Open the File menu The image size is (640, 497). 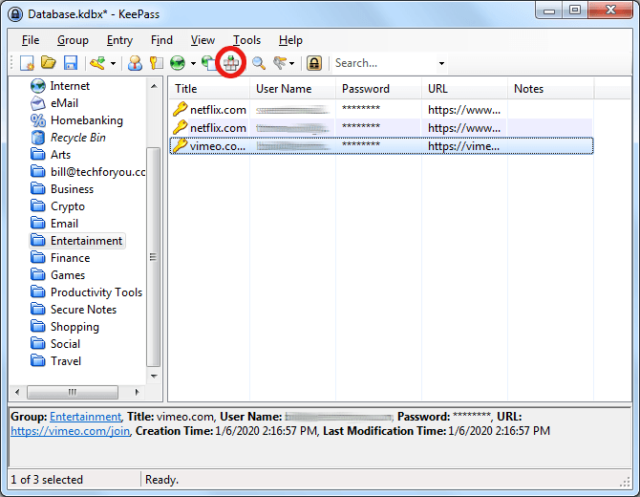[31, 40]
